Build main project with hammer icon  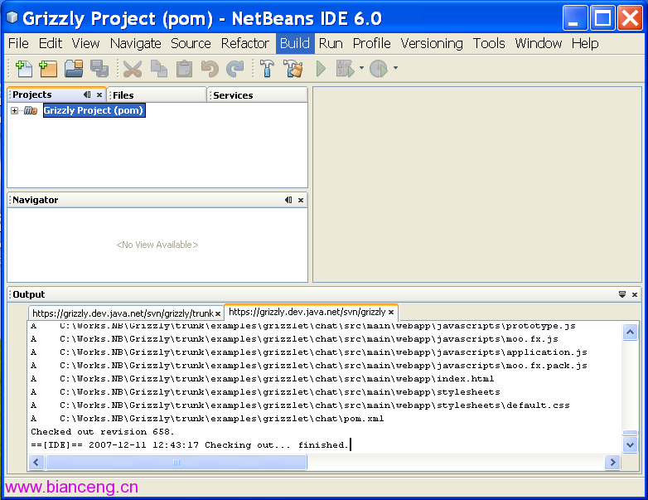(x=267, y=69)
